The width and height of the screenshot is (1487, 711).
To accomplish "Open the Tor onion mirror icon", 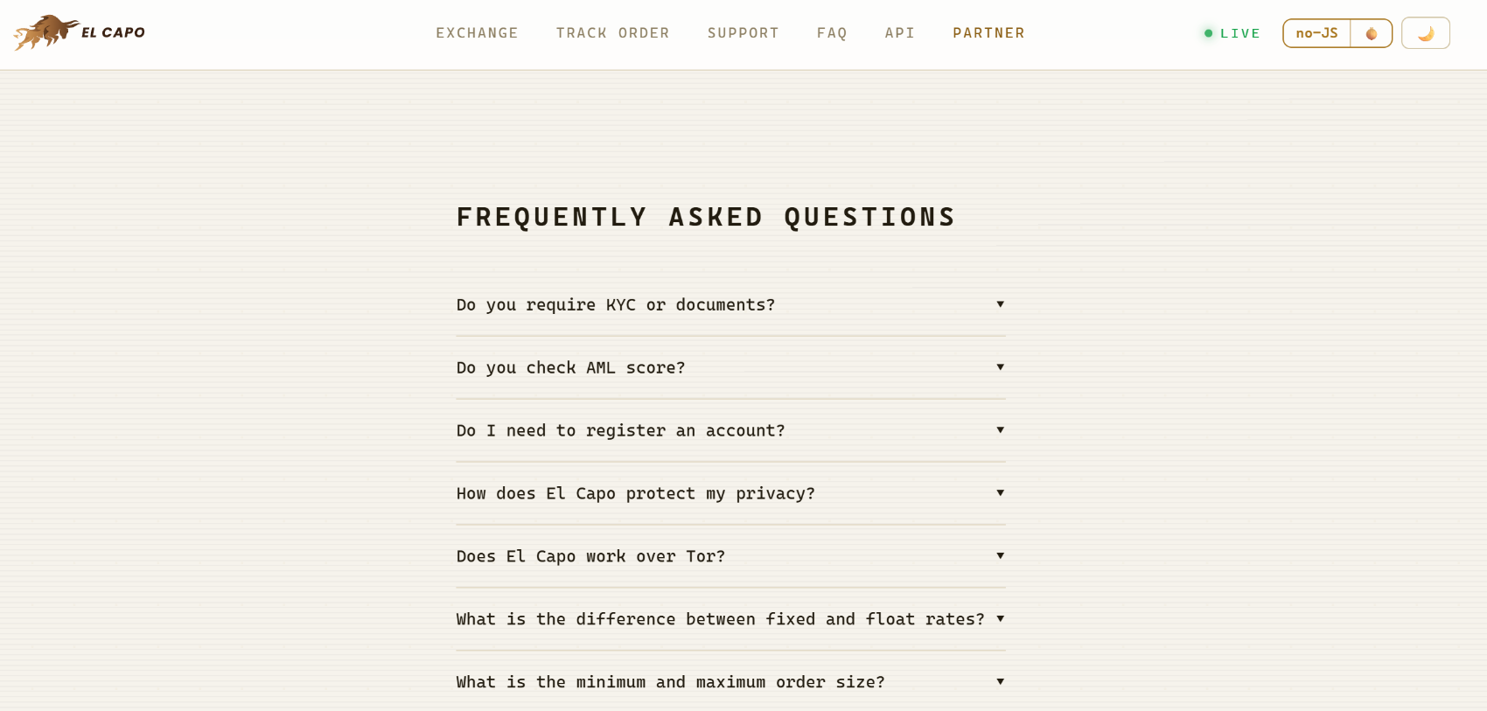I will (1372, 33).
